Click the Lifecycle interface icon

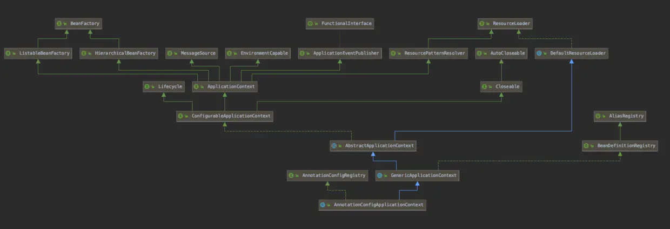pos(148,86)
